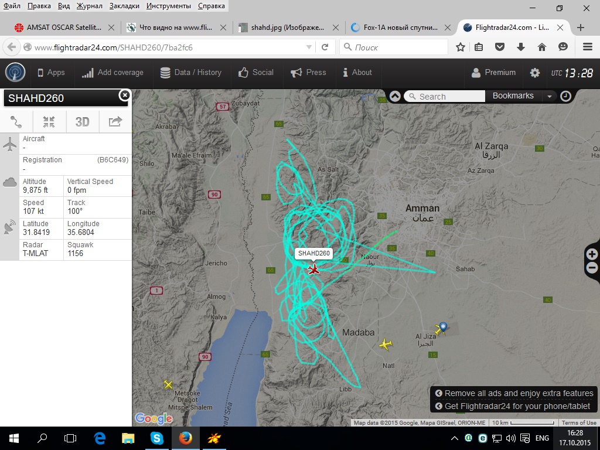Image resolution: width=600 pixels, height=450 pixels.
Task: Click the playback clock icon near Bookmarks
Action: point(565,96)
